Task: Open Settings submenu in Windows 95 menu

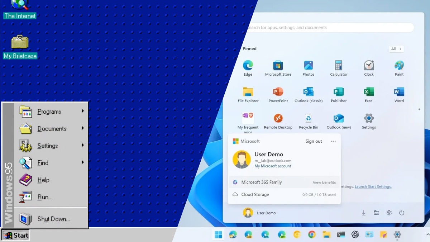Action: point(51,146)
